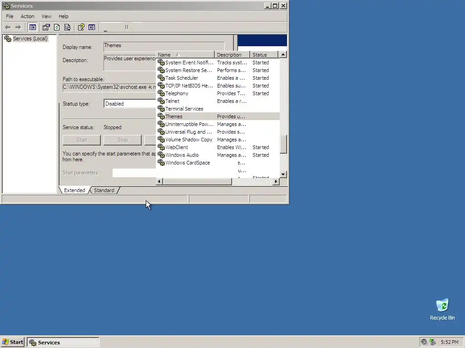
Task: Click the Terminal Services service icon
Action: (161, 109)
